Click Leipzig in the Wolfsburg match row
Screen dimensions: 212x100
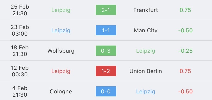[x=146, y=51]
